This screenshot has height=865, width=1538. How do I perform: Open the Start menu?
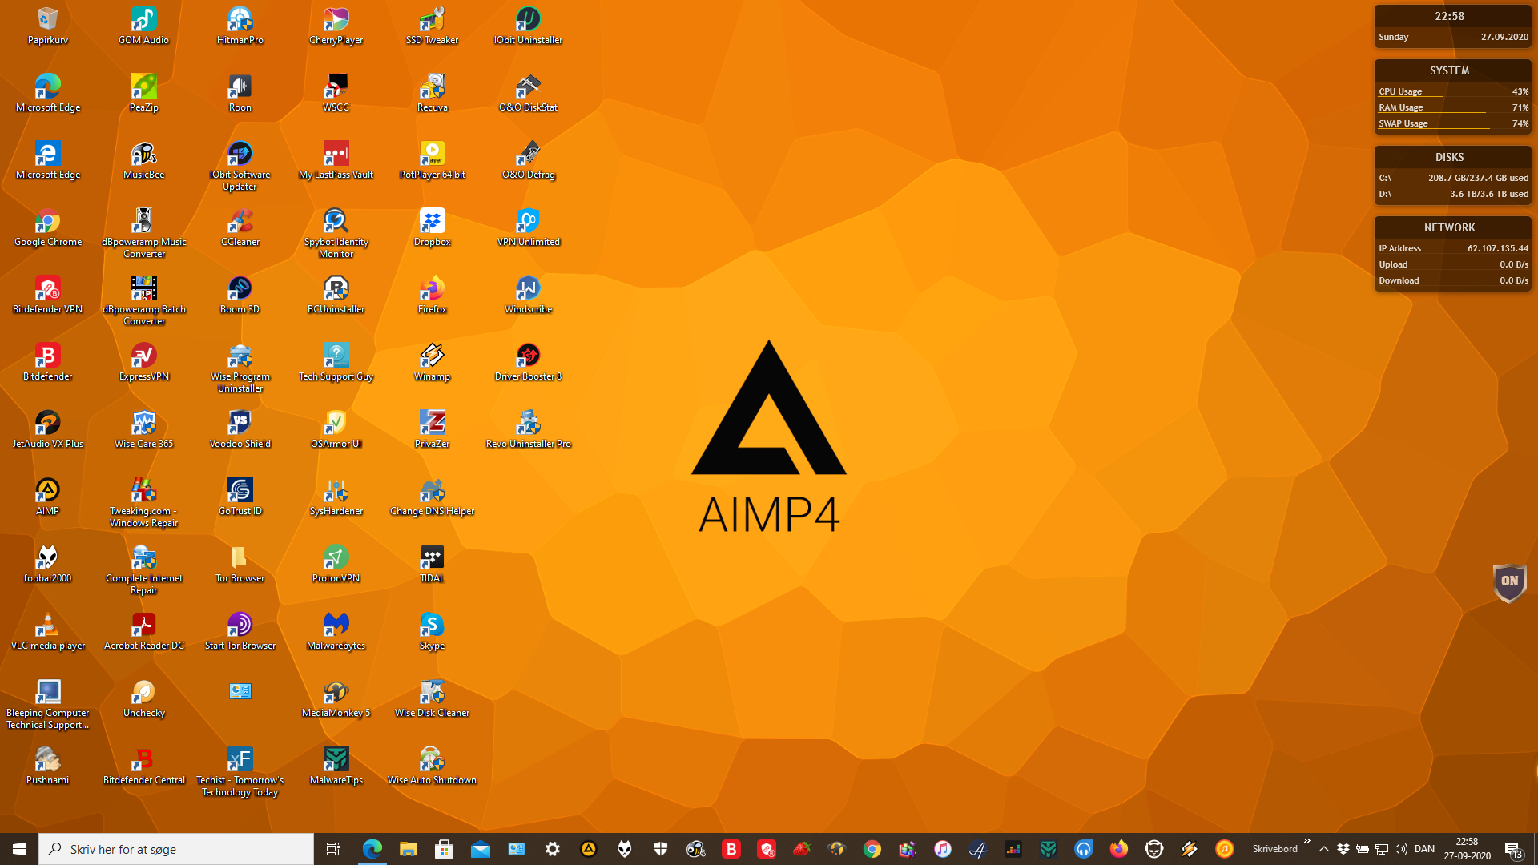(19, 849)
